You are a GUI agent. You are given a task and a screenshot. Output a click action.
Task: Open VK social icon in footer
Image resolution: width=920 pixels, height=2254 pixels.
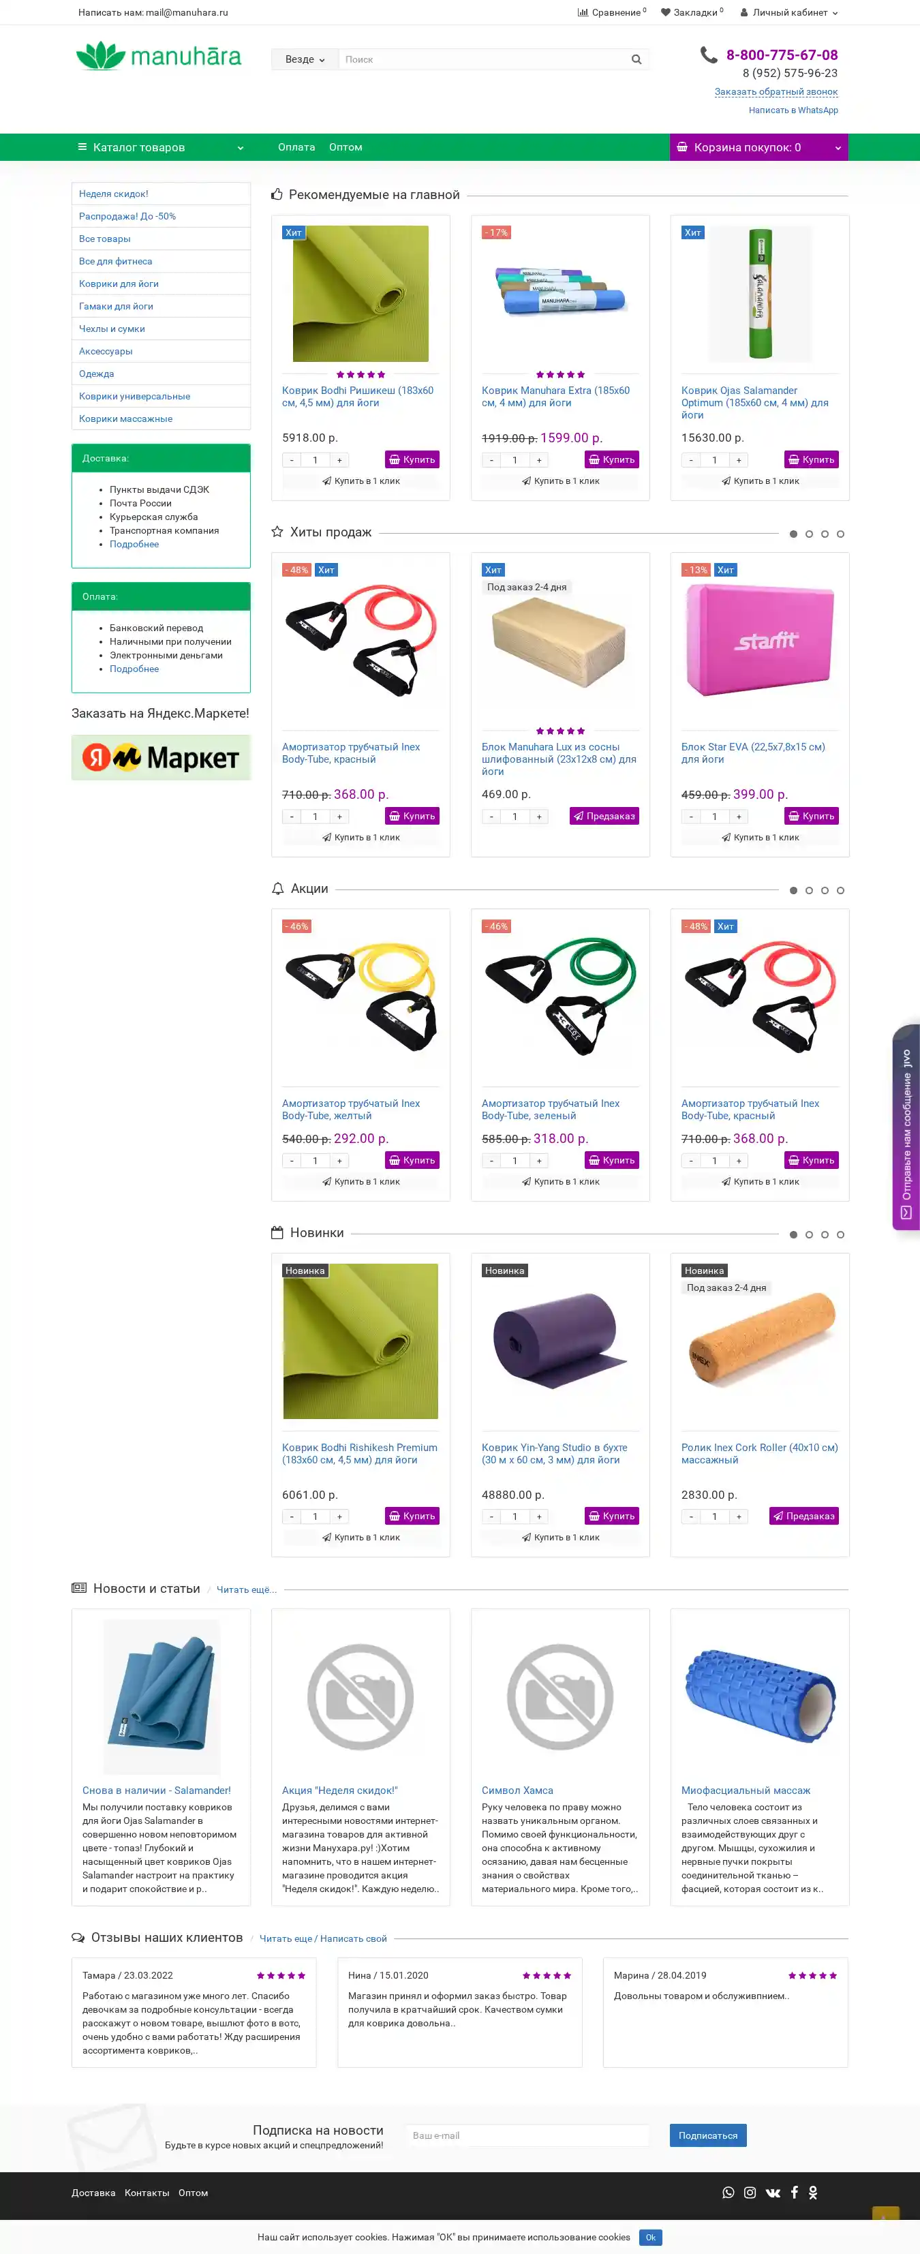pos(773,2192)
